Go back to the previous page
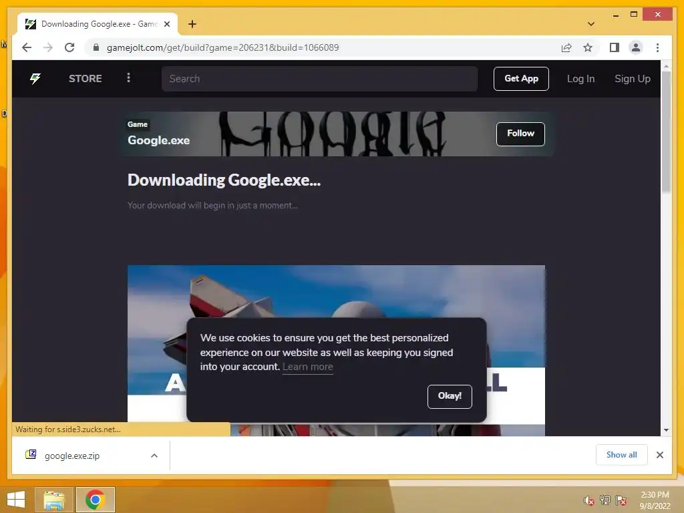 pos(27,47)
